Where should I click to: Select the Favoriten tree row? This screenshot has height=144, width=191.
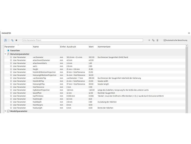(15, 50)
